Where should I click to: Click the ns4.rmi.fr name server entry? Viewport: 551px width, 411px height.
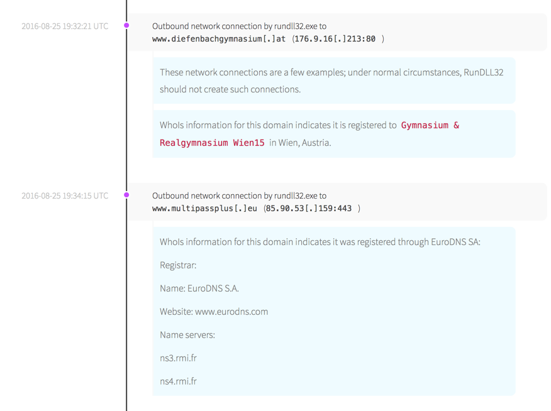(x=178, y=381)
